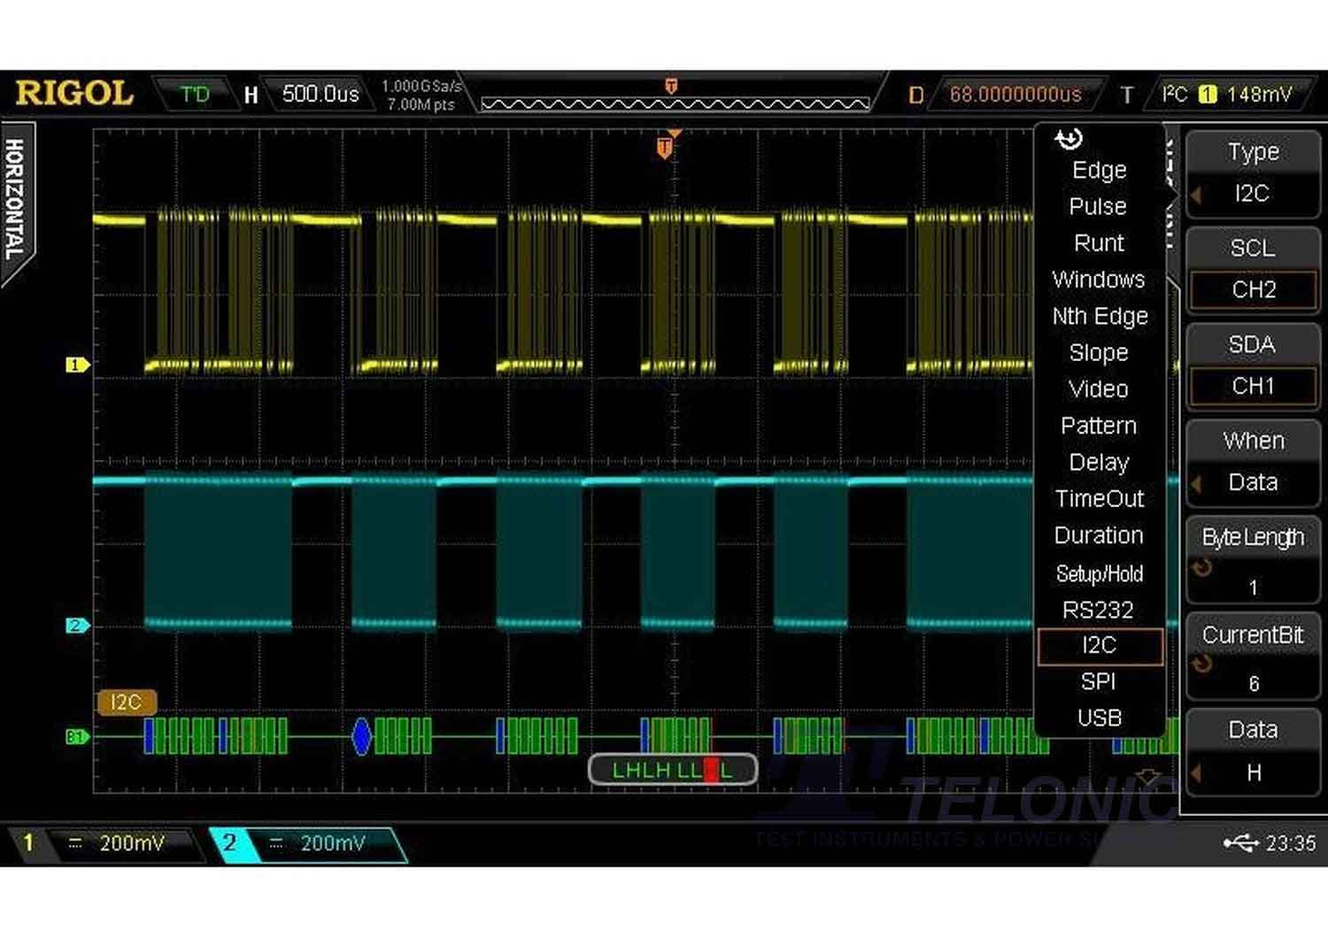1328x938 pixels.
Task: Select the yellow channel 1 badge in the bottom bar
Action: pos(28,842)
